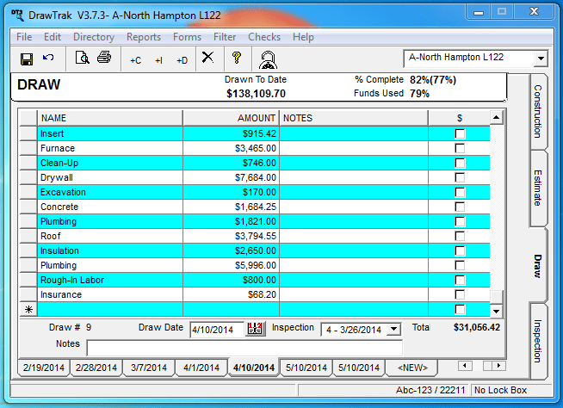Click in the Draw Date field
The height and width of the screenshot is (408, 563).
pyautogui.click(x=217, y=330)
